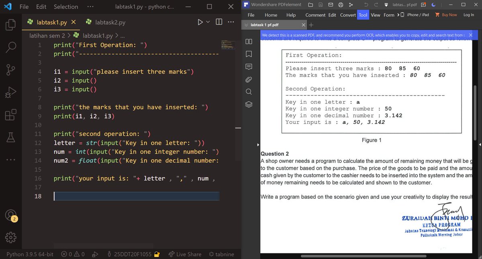Show additional activity bar views ellipsis
This screenshot has width=482, height=259.
(x=10, y=160)
